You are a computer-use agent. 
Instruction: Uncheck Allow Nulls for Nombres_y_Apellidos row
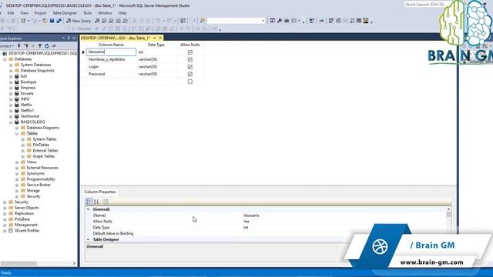click(190, 59)
